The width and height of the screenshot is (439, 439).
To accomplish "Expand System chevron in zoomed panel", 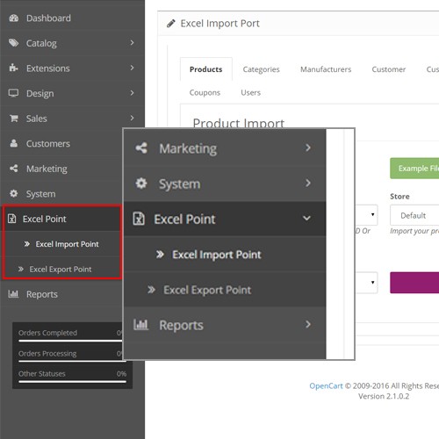I will pyautogui.click(x=308, y=183).
